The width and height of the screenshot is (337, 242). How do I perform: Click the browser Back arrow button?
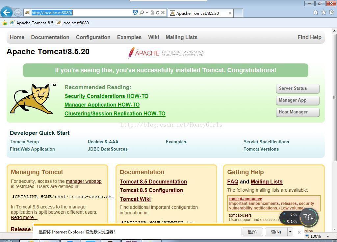(6, 13)
